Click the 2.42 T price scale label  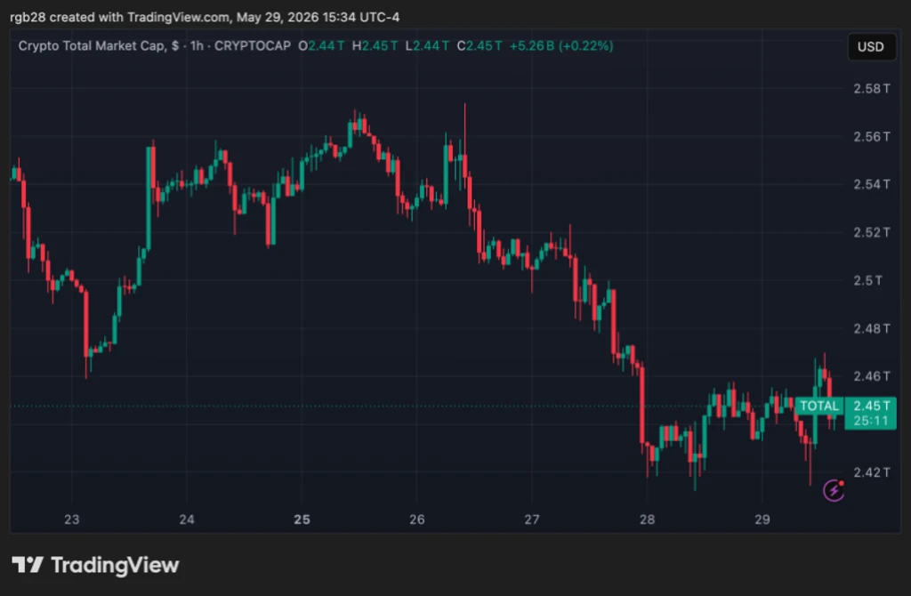coord(872,472)
